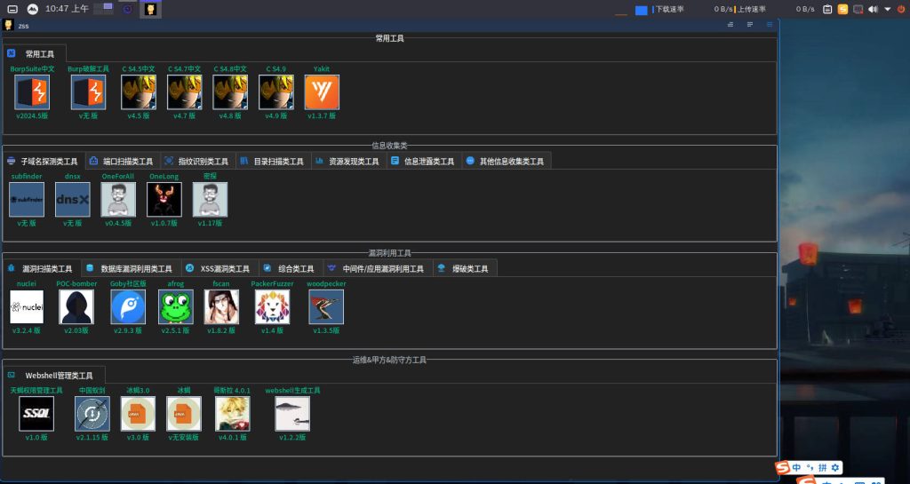Screen dimensions: 910x484
Task: Launch the Yakit v1.3.7 icon
Action: pos(322,92)
